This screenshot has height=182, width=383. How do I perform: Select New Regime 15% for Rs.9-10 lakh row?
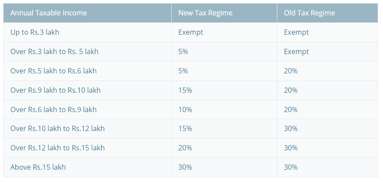click(185, 91)
